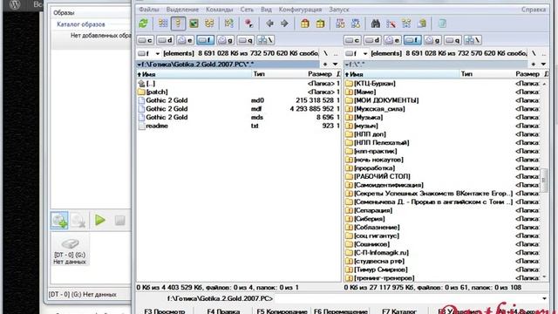The width and height of the screenshot is (558, 314).
Task: Click the green refresh panels icon
Action: [143, 24]
